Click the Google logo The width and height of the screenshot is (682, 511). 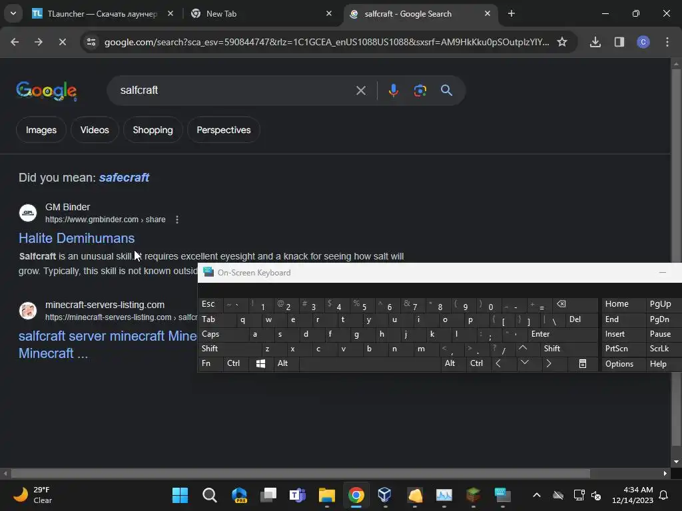click(47, 90)
